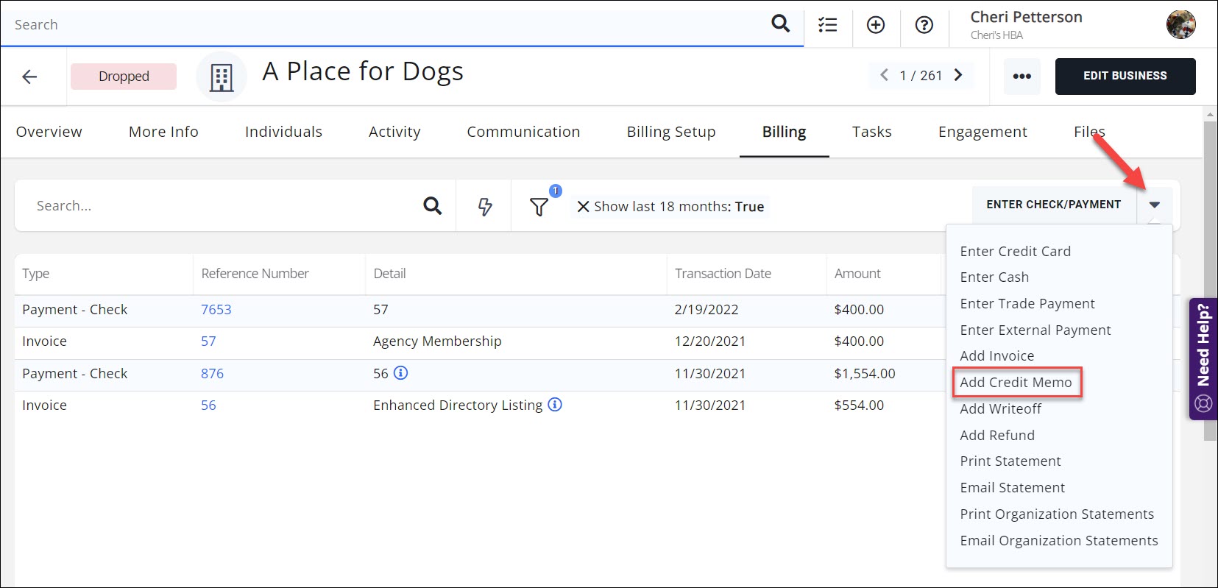Click the Edit Business button
Viewport: 1218px width, 588px height.
click(1125, 77)
